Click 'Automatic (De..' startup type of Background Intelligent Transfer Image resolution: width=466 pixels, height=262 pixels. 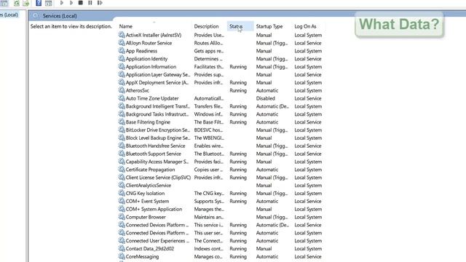point(272,106)
